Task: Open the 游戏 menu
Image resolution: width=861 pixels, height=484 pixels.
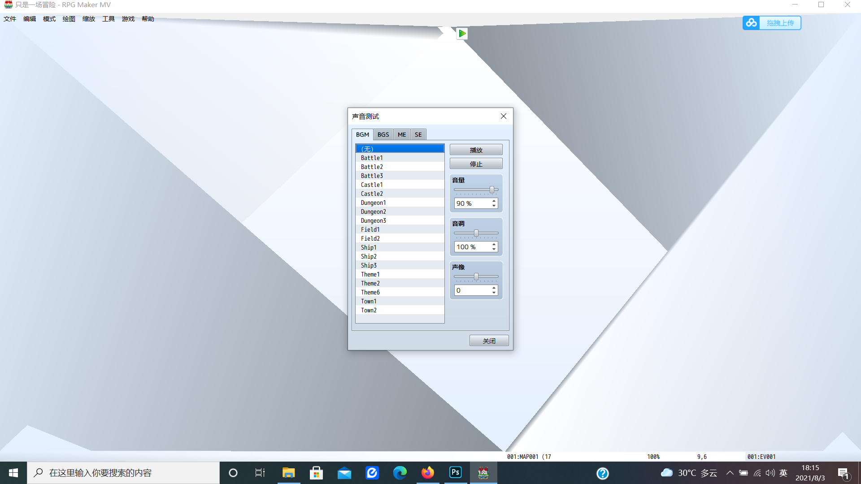Action: [x=128, y=19]
